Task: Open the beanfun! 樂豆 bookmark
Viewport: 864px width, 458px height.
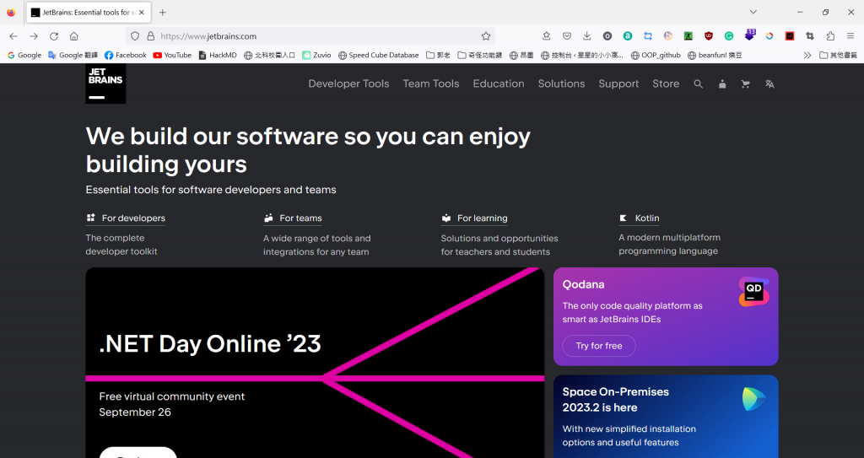Action: (715, 55)
